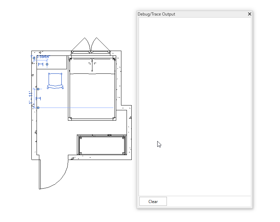Screen dimensions: 280x222
Task: Click the top-left grip of horizontal dimension
Action: (34, 58)
